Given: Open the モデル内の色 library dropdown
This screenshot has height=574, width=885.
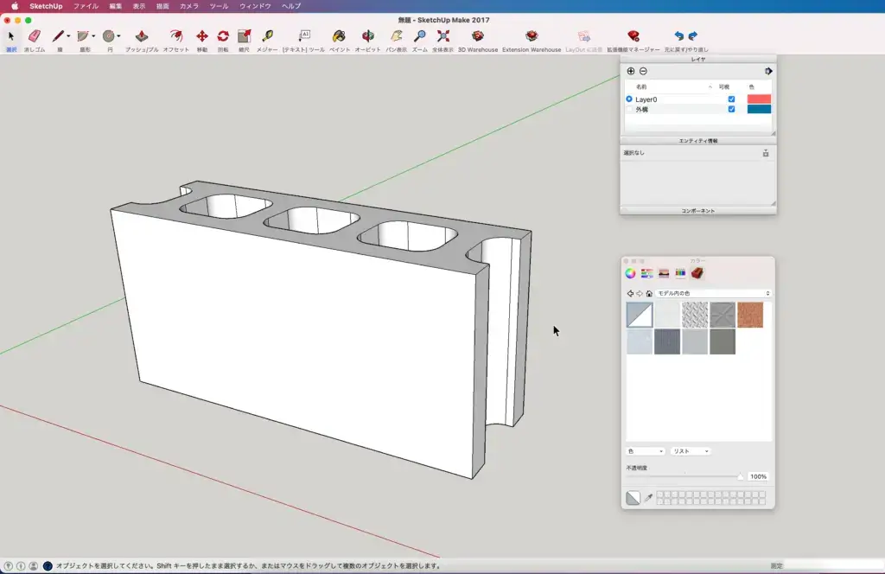Looking at the screenshot, I should [713, 294].
